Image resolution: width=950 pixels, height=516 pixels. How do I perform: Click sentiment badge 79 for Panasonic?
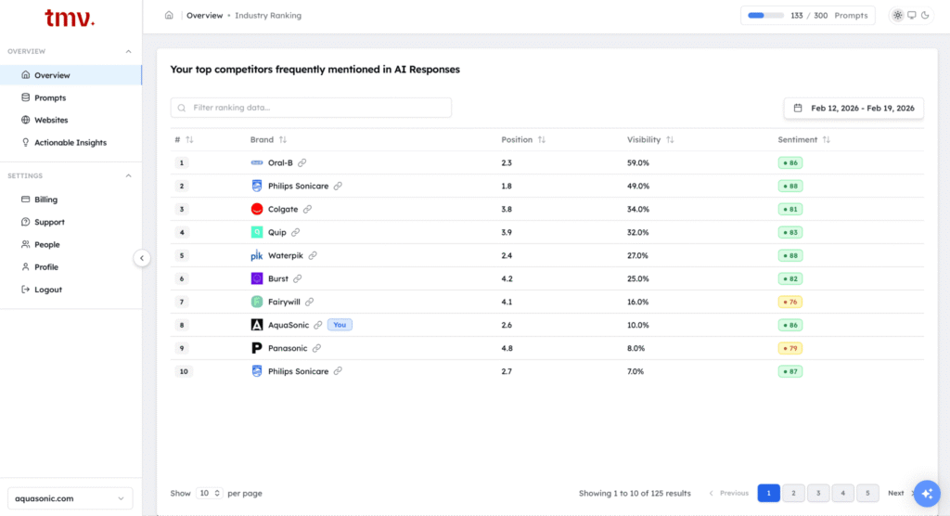[790, 348]
